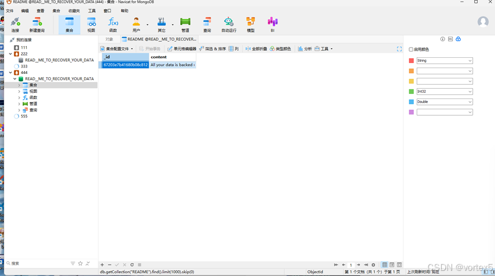Click the red color swatch

pyautogui.click(x=411, y=61)
